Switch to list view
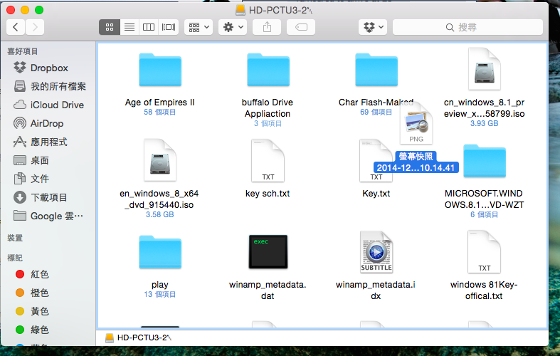The width and height of the screenshot is (560, 356). tap(130, 27)
